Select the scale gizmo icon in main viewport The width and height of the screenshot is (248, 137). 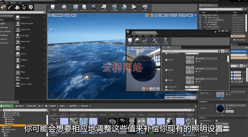pos(152,15)
